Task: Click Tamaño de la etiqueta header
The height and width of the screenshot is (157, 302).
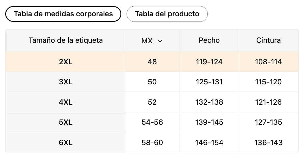Action: click(66, 40)
